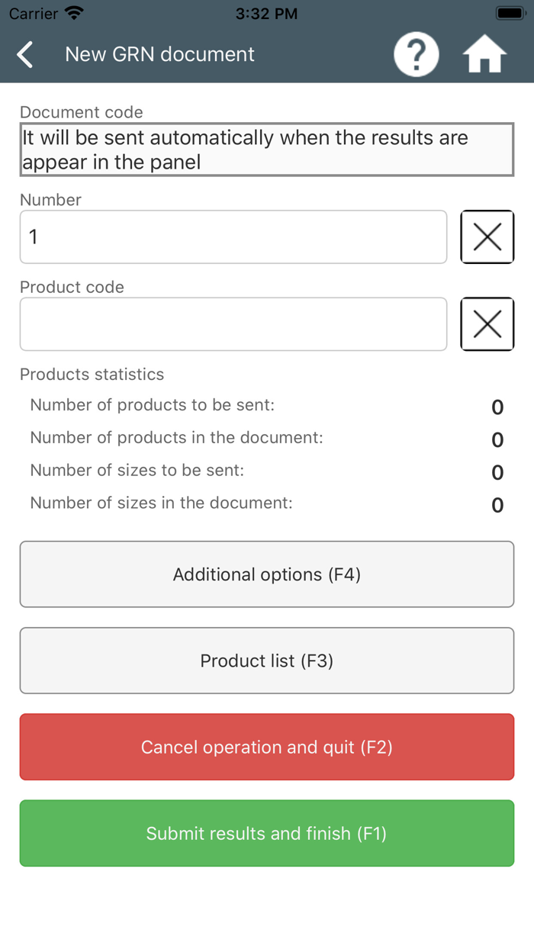Clear the Product code field using X icon

click(487, 323)
